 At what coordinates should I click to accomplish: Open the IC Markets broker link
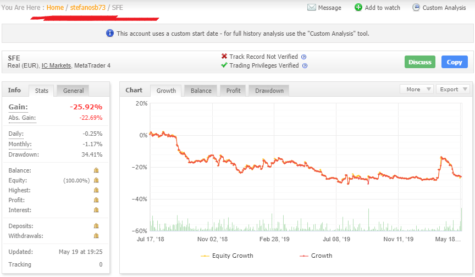(56, 65)
